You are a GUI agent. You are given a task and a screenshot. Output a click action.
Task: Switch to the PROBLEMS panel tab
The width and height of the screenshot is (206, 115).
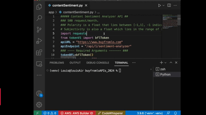(x=57, y=63)
